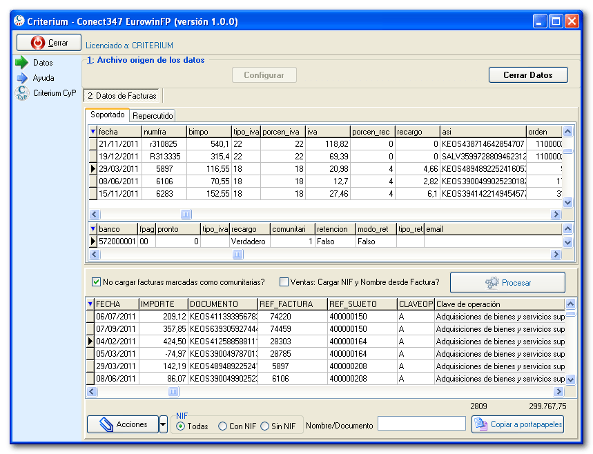Viewport: 593px width, 454px height.
Task: Click the Procesar button
Action: tap(507, 282)
